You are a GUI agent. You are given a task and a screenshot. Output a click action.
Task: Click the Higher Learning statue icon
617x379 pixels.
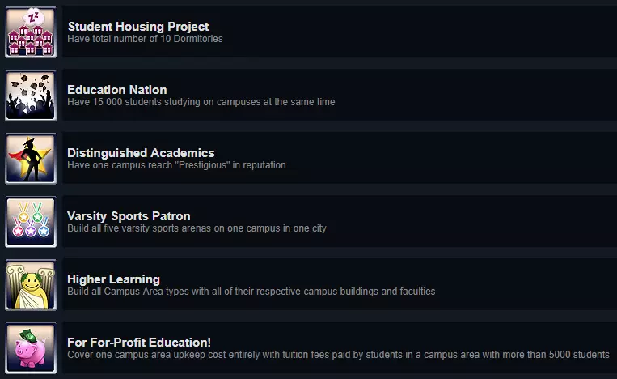[x=31, y=285]
